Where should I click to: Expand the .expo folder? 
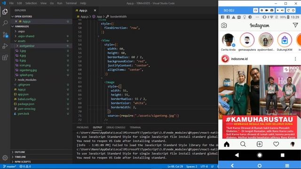(x=41, y=31)
